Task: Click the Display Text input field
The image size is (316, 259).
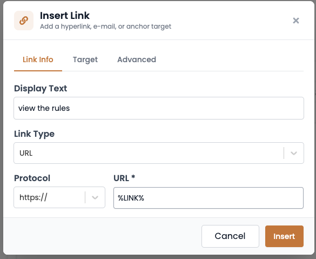Action: 159,108
